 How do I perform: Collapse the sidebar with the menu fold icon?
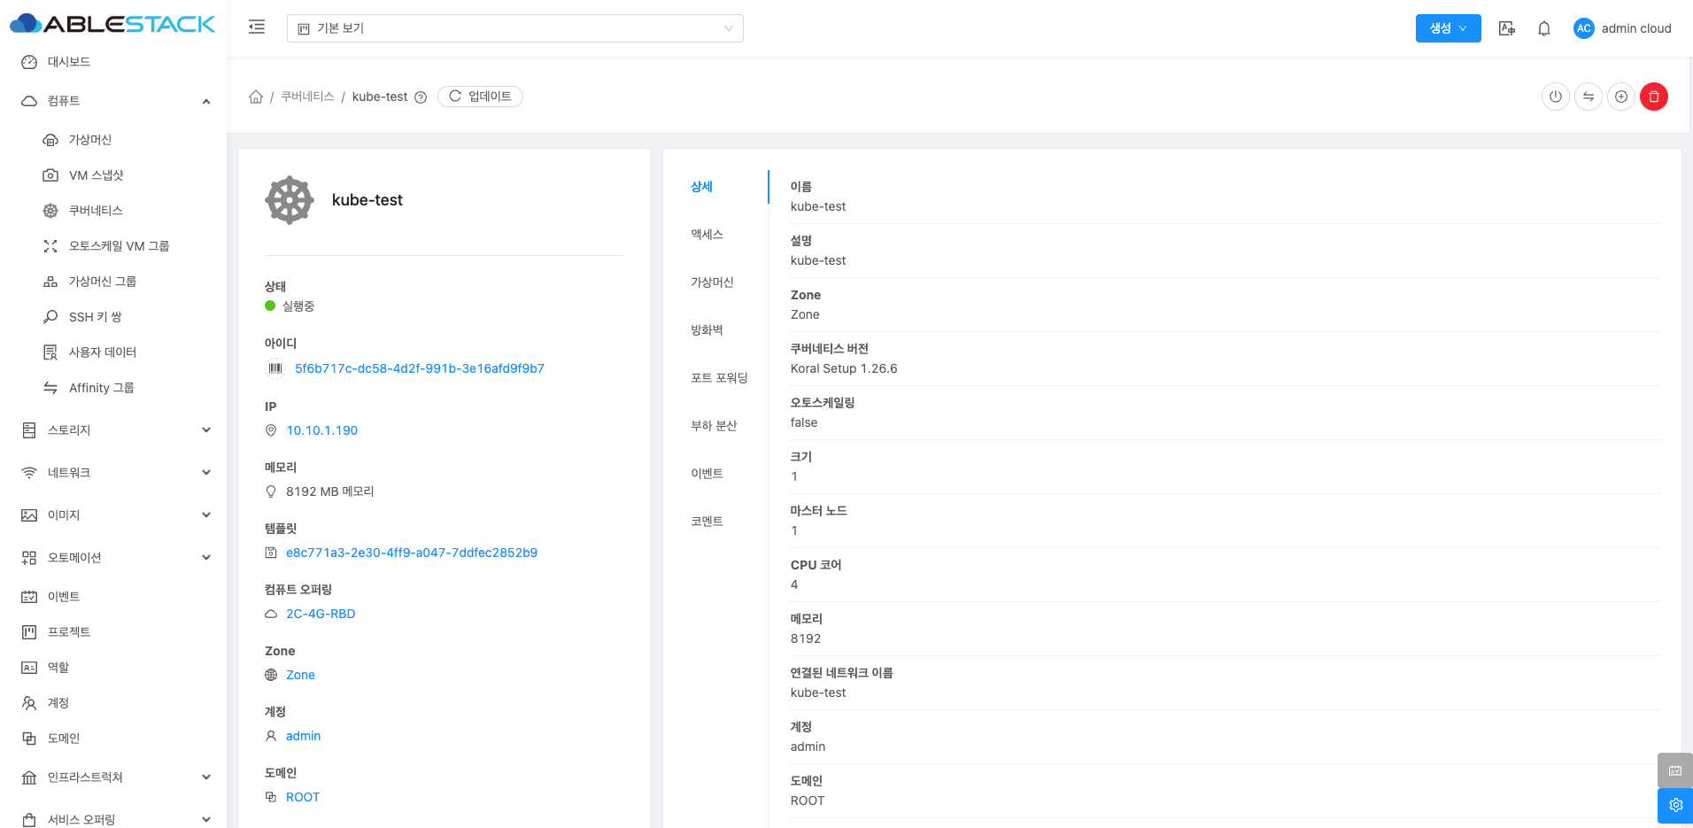pyautogui.click(x=257, y=27)
